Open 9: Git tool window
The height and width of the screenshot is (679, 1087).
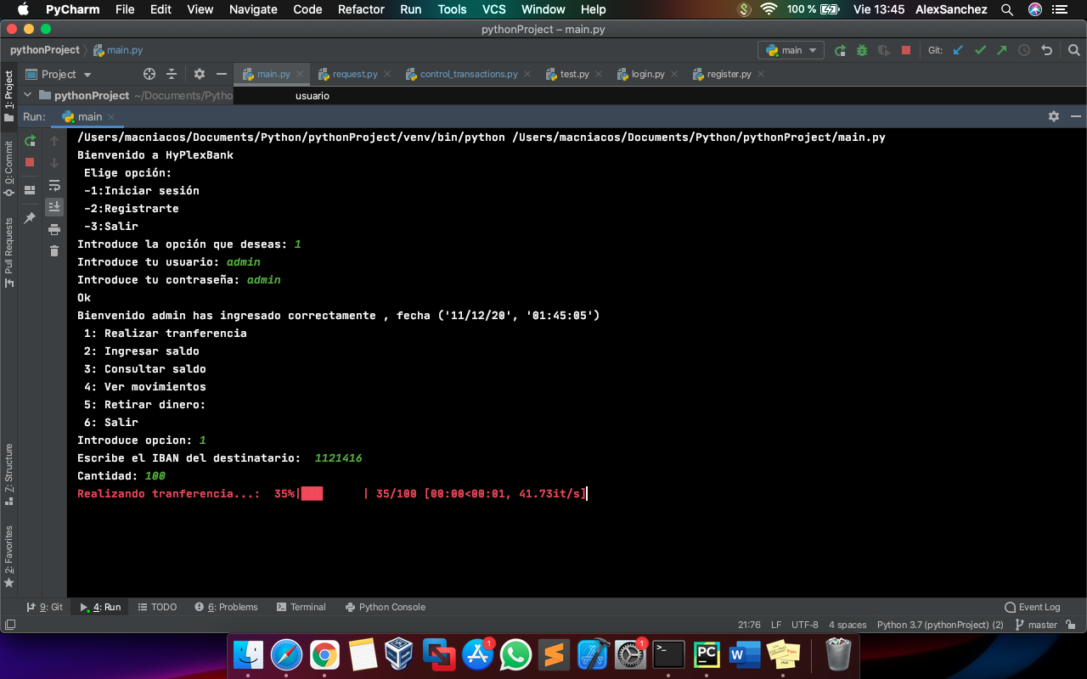coord(45,607)
